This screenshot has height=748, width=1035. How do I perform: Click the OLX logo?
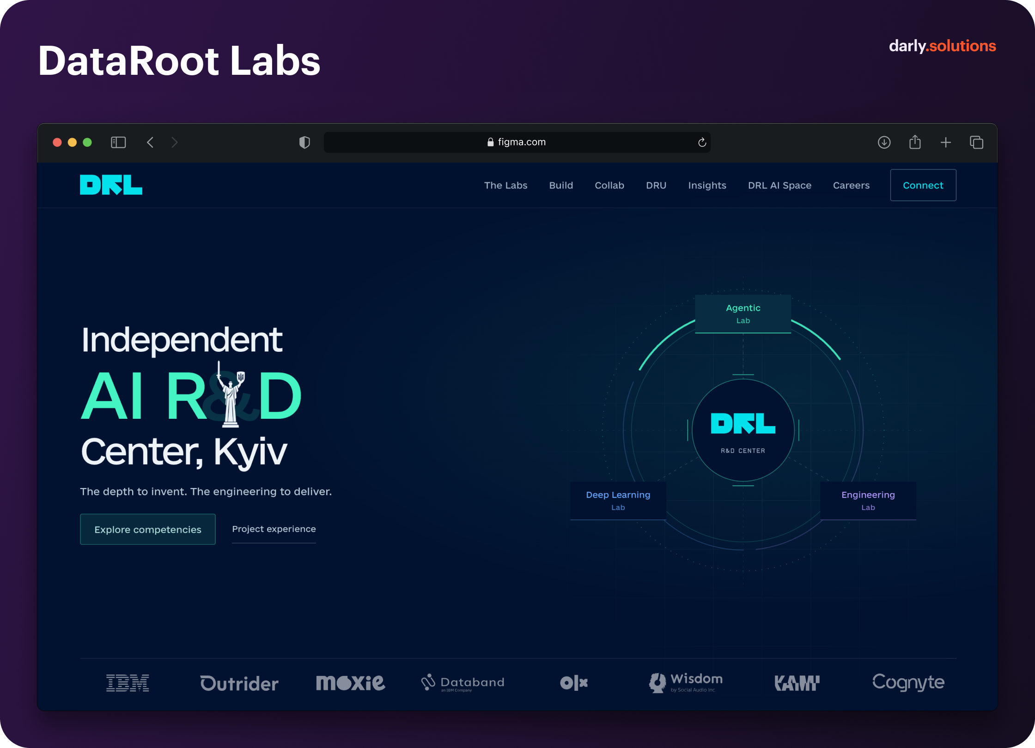tap(574, 682)
